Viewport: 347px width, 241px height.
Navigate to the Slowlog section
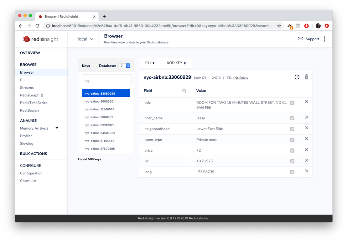point(26,143)
